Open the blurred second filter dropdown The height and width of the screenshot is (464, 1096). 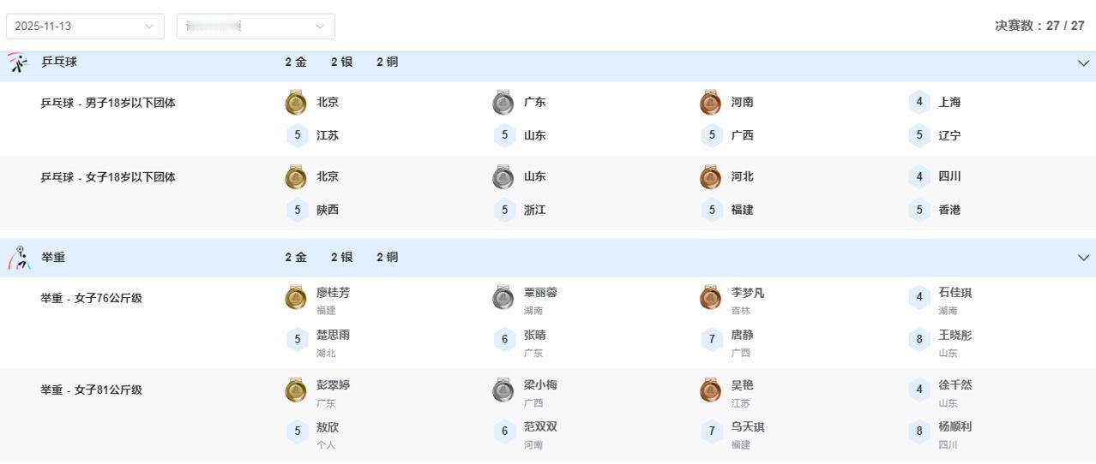point(256,27)
